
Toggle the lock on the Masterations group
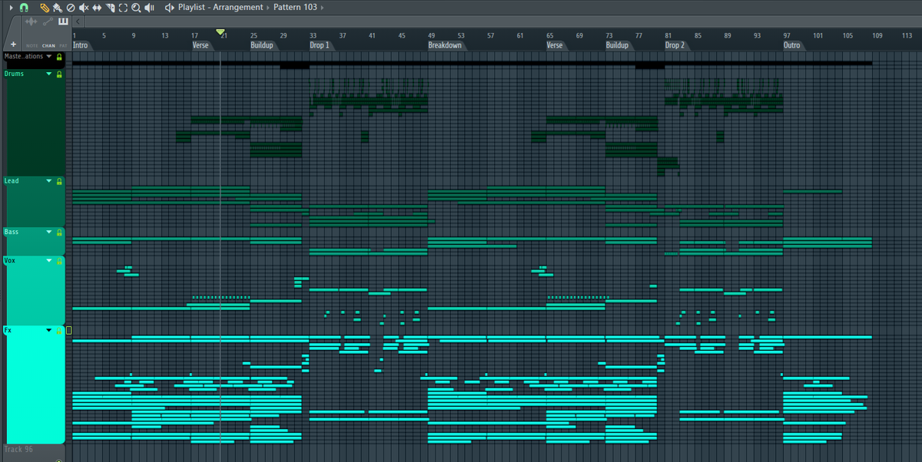point(59,57)
